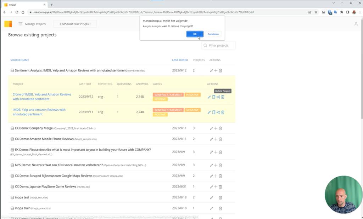
Task: Click NEGATIVE label on Clone project
Action: [x=192, y=95]
